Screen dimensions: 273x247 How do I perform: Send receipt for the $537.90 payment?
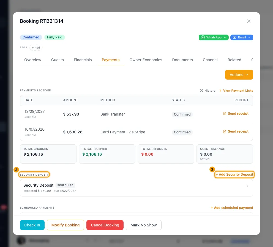(236, 114)
